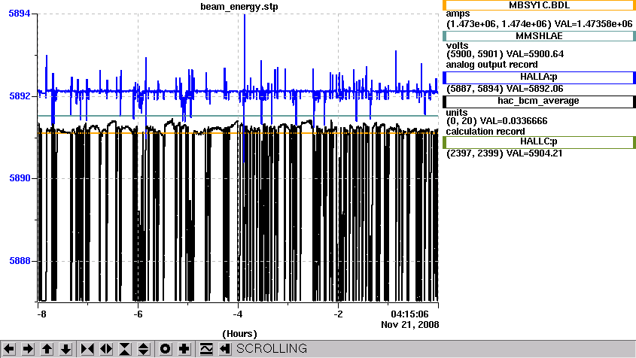
Task: Click the 5890 y-axis label
Action: coord(20,178)
